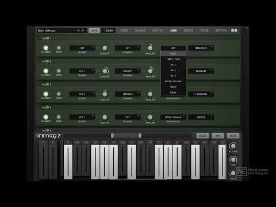Go to the next preset with right arrow
This screenshot has width=276, height=207.
pyautogui.click(x=83, y=30)
